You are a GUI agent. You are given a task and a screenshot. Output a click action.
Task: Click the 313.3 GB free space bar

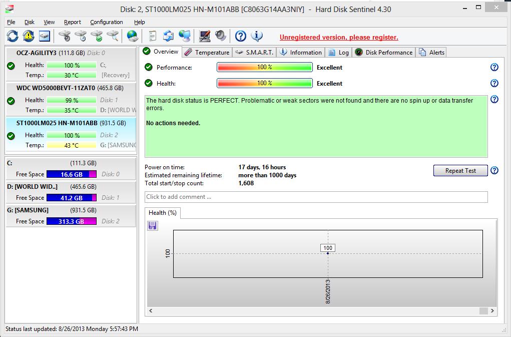(72, 221)
